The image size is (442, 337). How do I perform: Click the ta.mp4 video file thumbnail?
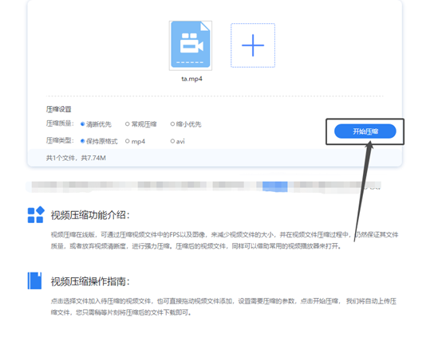[x=191, y=45]
